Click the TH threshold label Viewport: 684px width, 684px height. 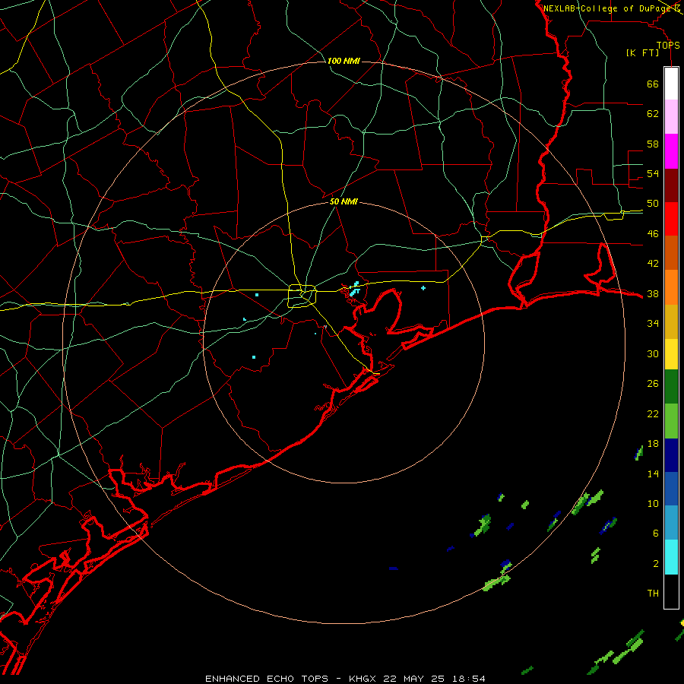tap(653, 594)
